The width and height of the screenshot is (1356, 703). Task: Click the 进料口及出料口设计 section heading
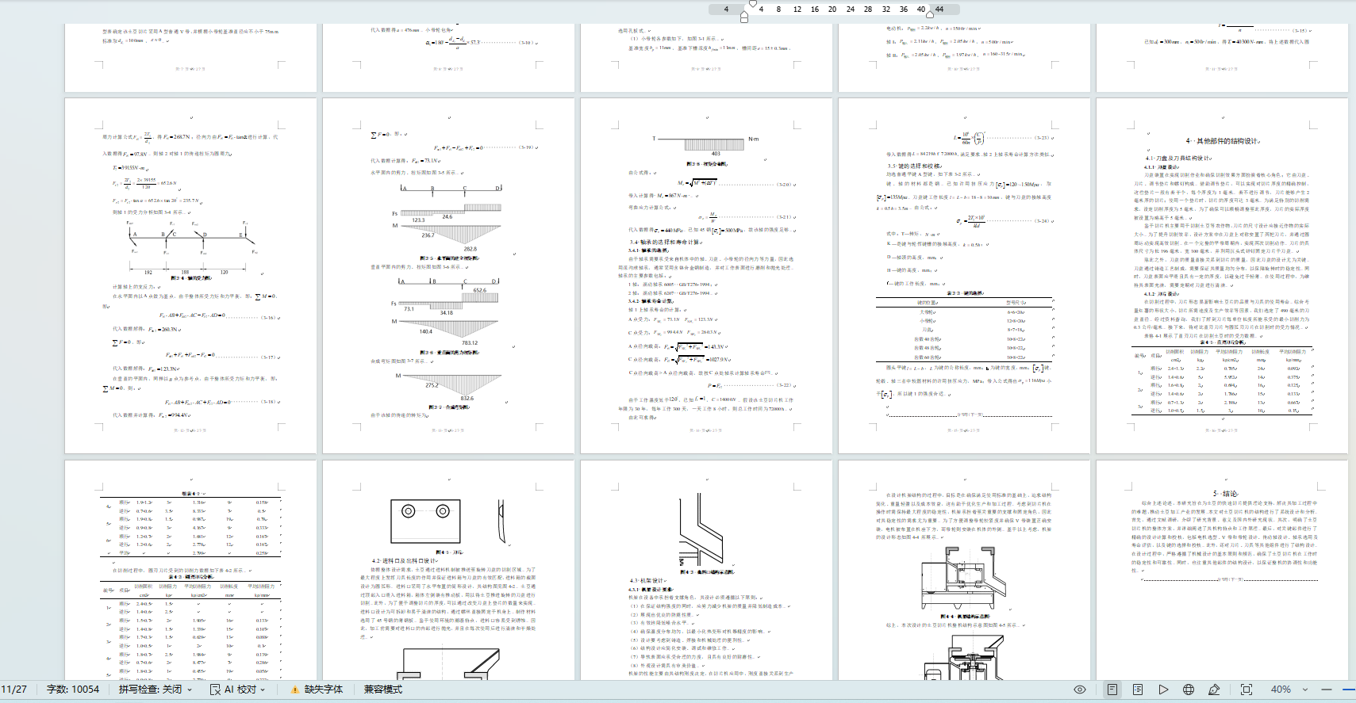click(408, 560)
